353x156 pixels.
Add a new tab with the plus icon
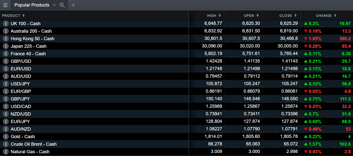[73, 5]
